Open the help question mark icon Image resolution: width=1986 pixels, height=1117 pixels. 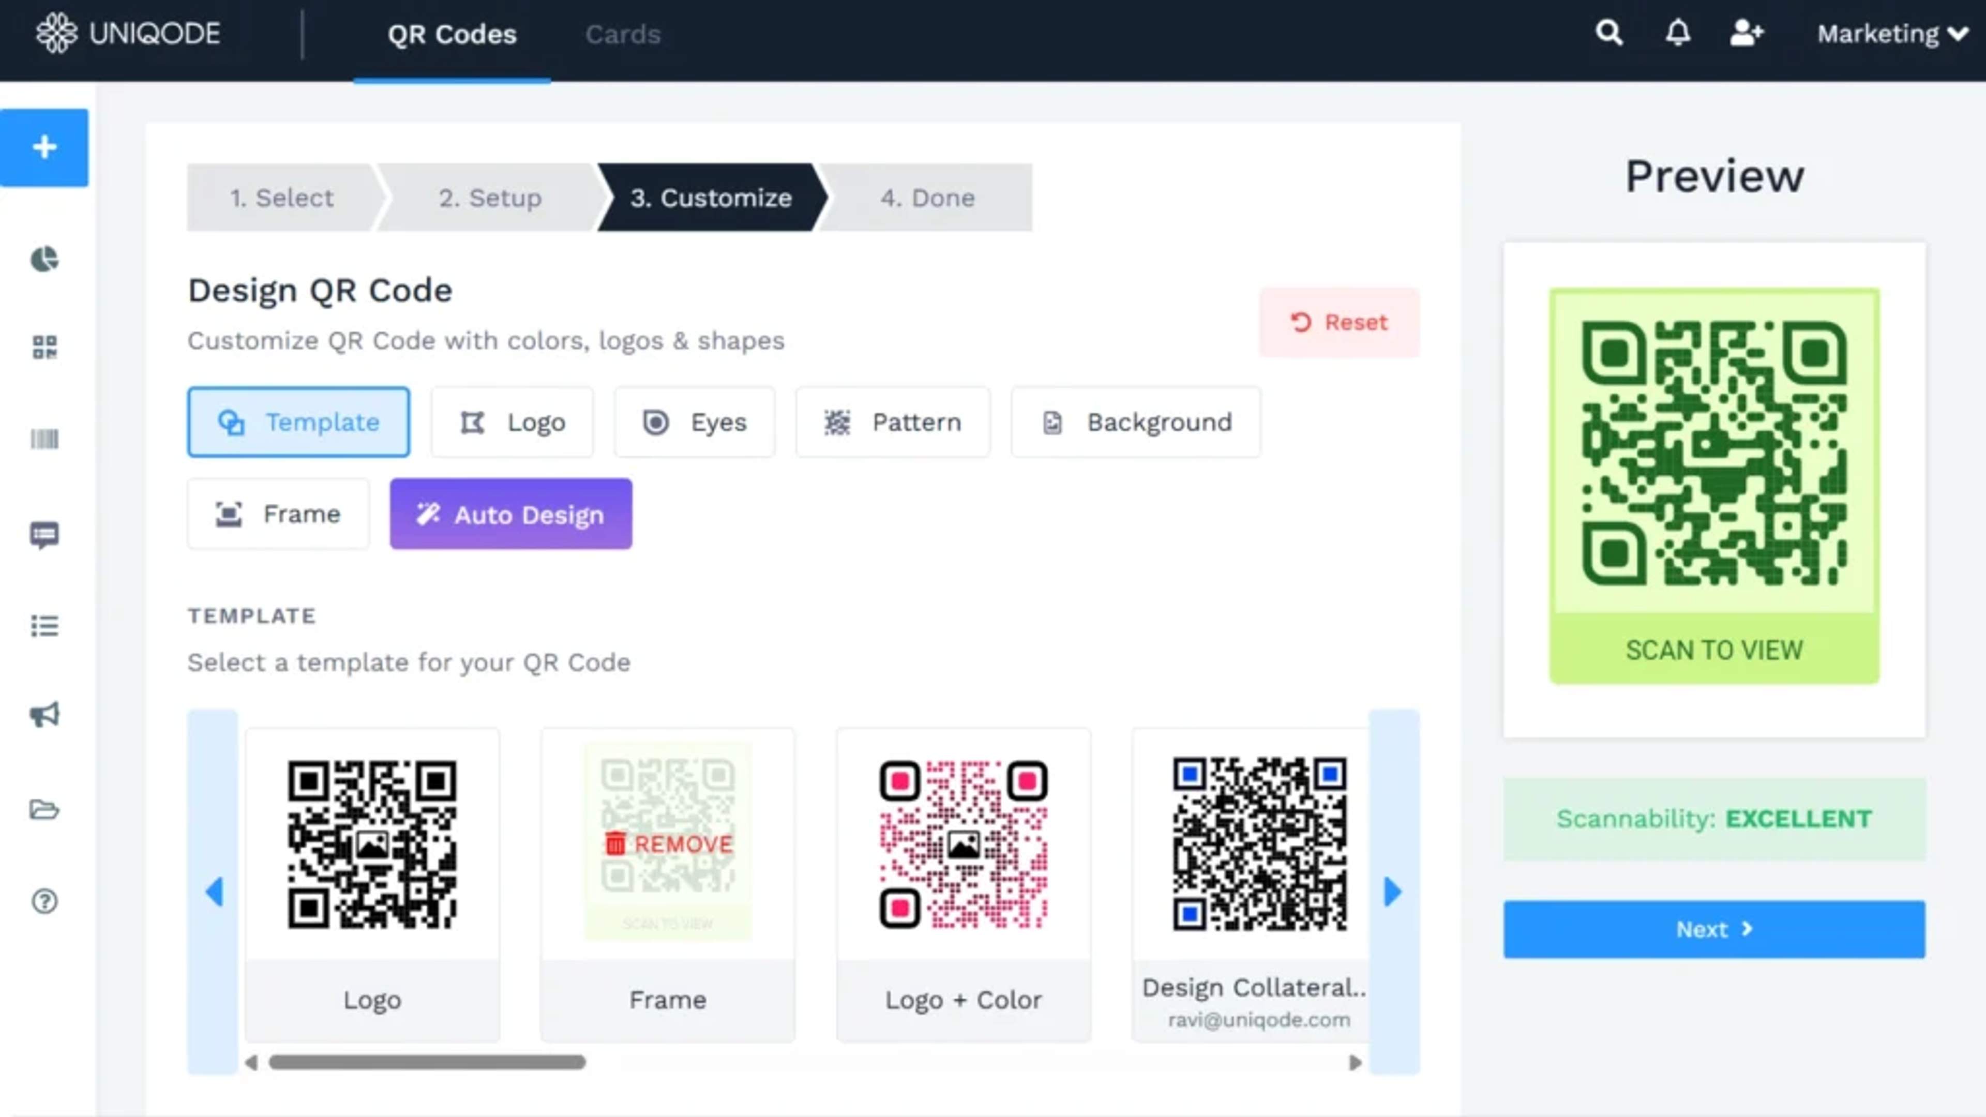44,900
